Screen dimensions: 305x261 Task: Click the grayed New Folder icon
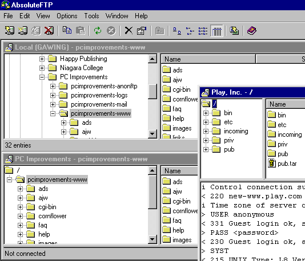160,31
